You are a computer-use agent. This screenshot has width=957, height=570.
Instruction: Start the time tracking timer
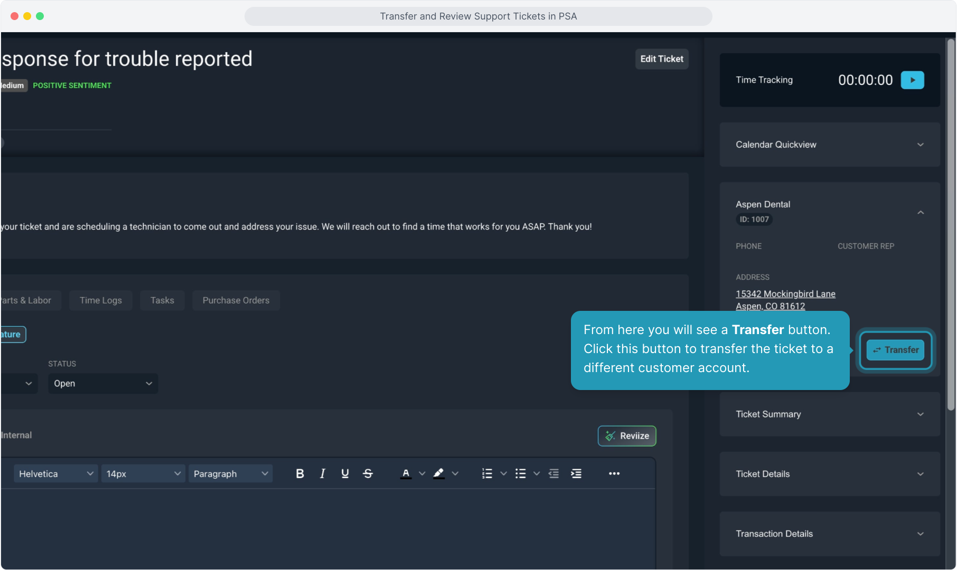[912, 80]
